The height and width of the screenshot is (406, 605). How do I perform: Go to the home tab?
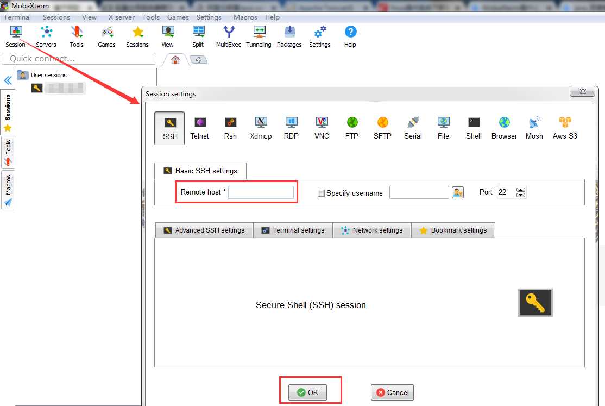coord(175,60)
